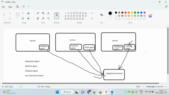Screen dimensions: 169x95
Task: Click the "Appdynamics Screen" text on canvas
Action: coord(114,73)
